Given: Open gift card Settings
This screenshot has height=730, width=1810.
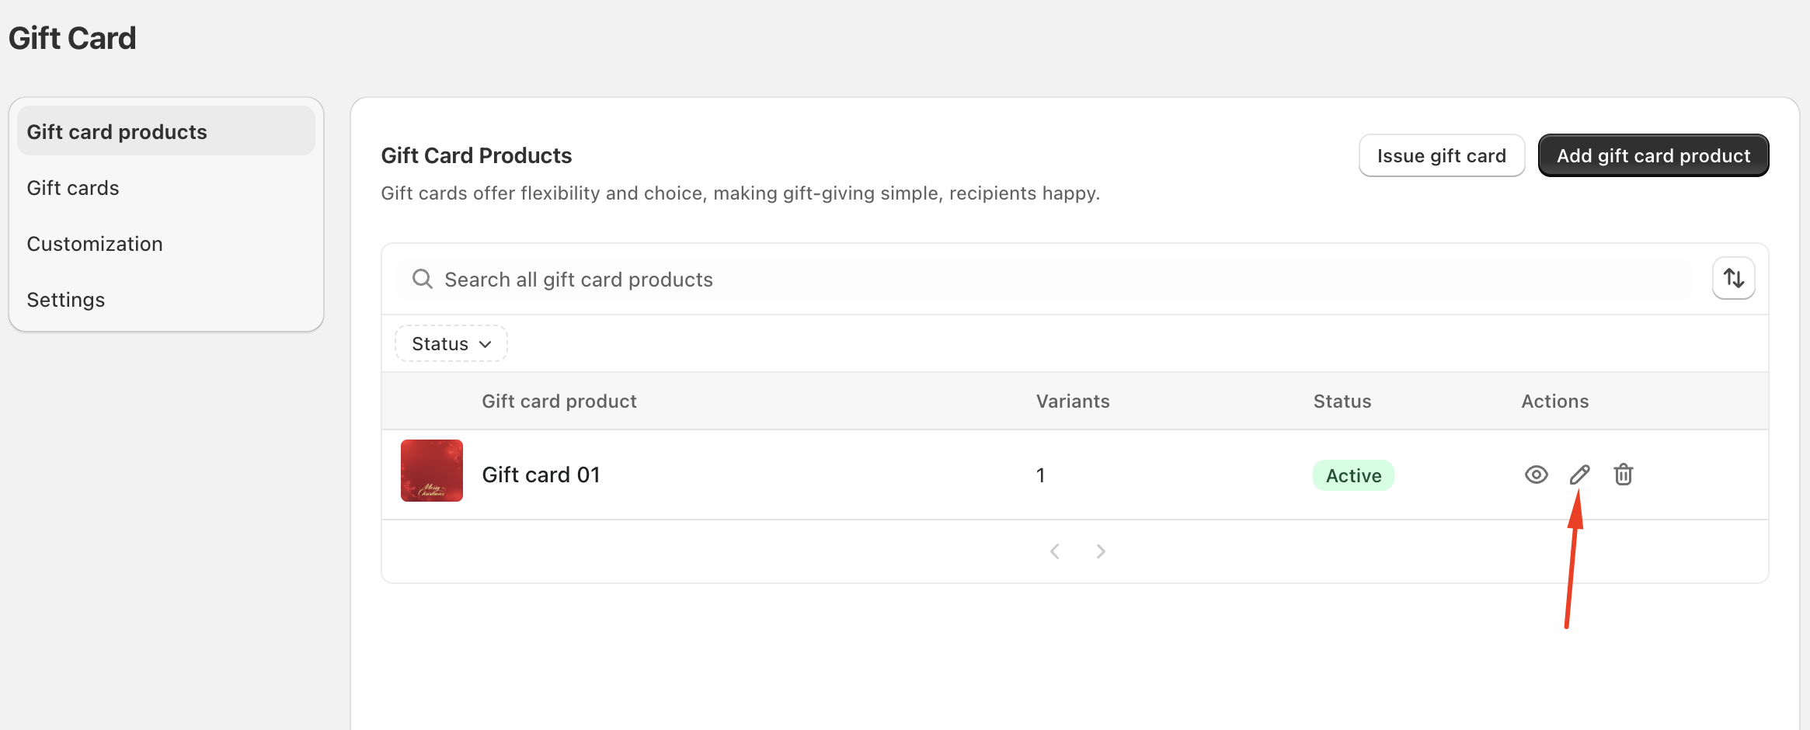Looking at the screenshot, I should coord(66,300).
